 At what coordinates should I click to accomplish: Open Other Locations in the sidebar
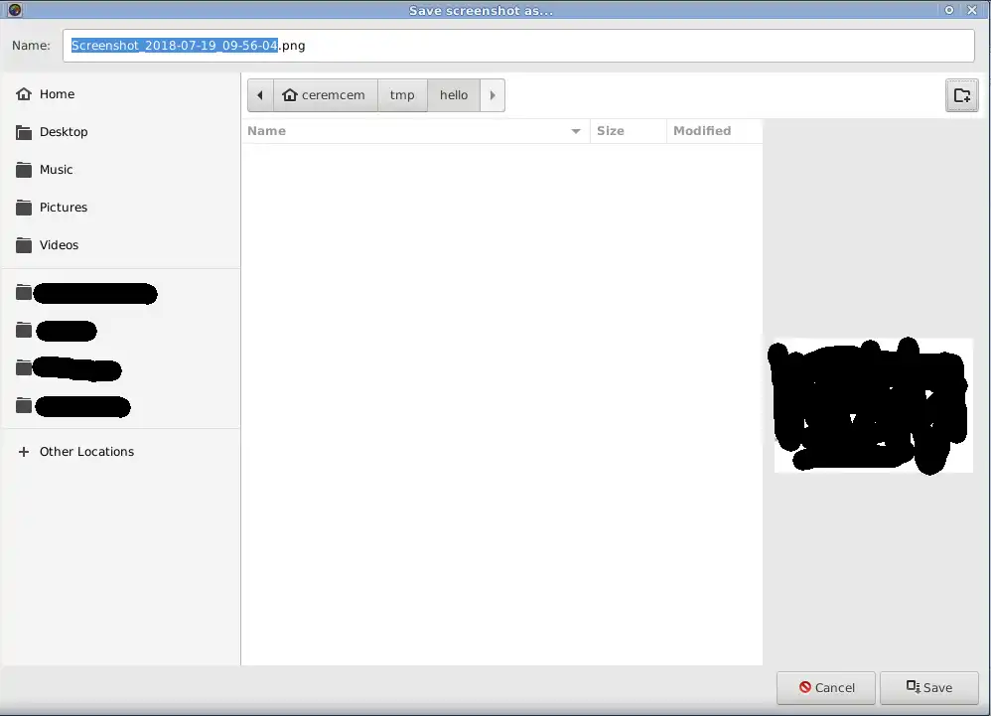coord(120,452)
